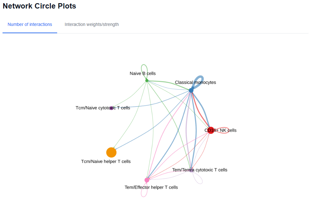312x200 pixels.
Task: Select the purple Tcm/Naive cytotoxic T node
Action: pyautogui.click(x=111, y=108)
